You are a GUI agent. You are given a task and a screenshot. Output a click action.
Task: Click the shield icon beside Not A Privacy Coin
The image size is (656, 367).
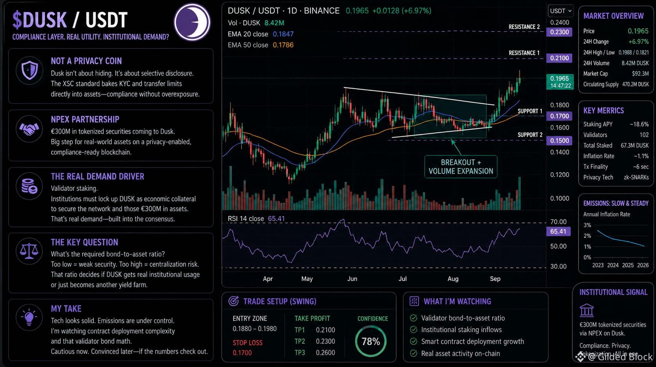[x=29, y=71]
